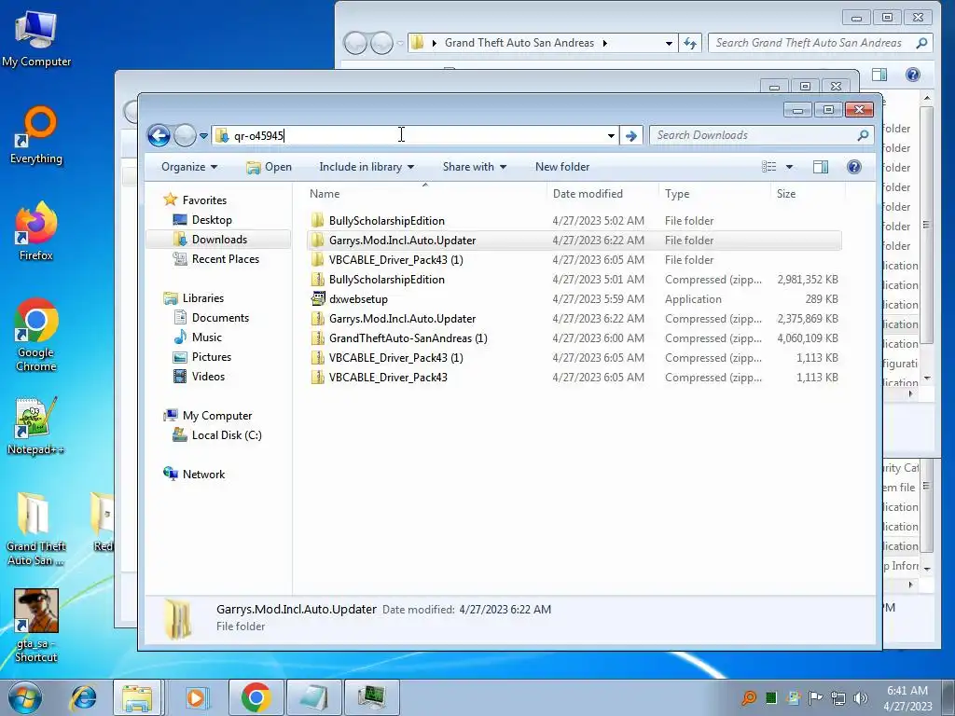Toggle the preview pane icon in the Downloads window
Image resolution: width=955 pixels, height=716 pixels.
821,167
